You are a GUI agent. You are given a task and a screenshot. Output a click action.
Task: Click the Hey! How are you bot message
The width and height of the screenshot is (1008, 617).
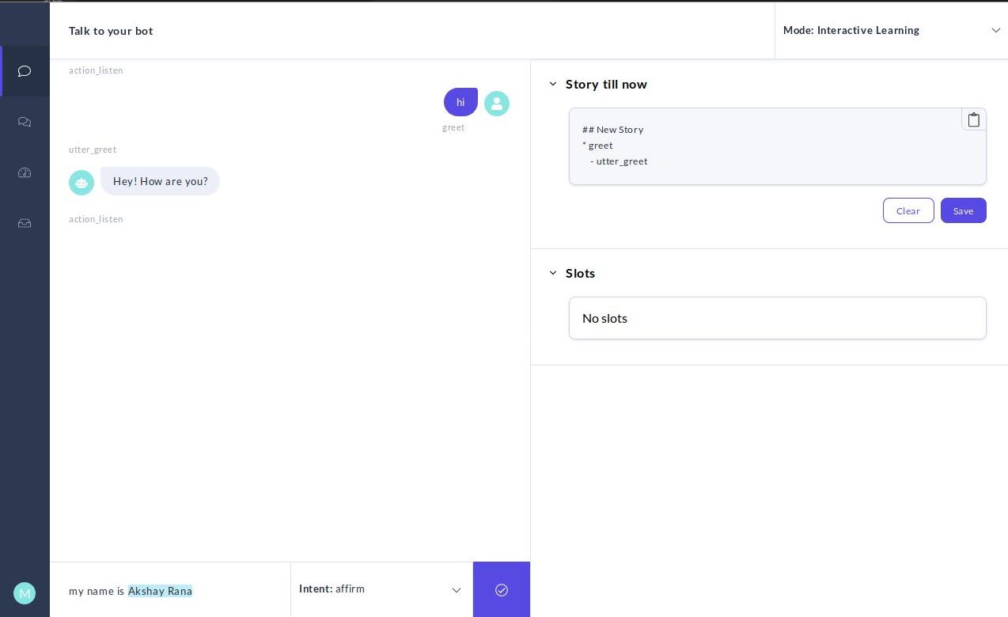[161, 181]
